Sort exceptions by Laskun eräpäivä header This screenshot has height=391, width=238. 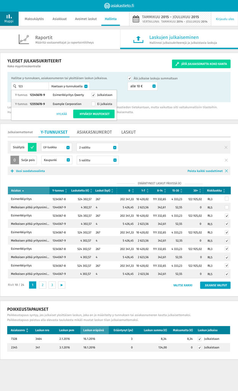[x=94, y=330]
